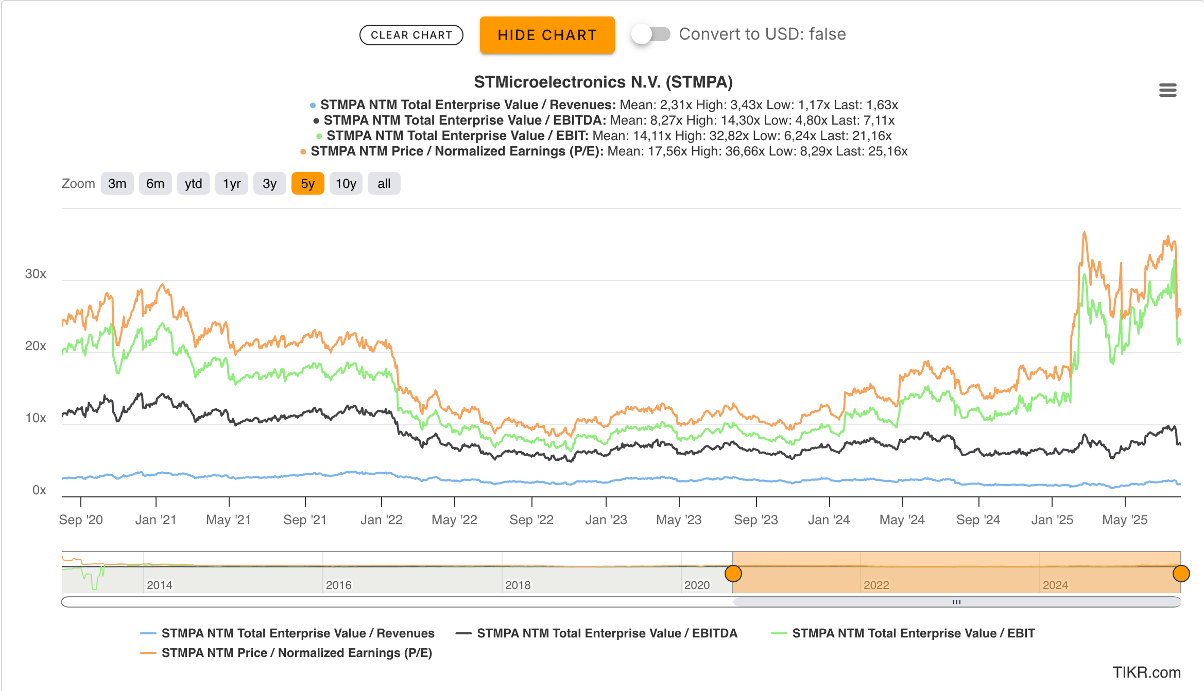Set zoom range to 3y
The height and width of the screenshot is (691, 1204).
click(x=269, y=184)
